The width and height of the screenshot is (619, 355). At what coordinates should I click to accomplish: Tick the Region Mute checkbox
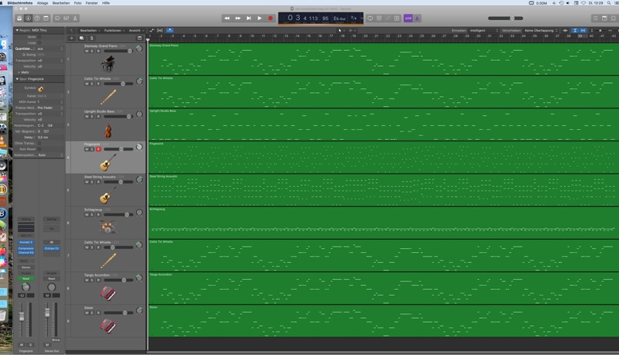39,37
